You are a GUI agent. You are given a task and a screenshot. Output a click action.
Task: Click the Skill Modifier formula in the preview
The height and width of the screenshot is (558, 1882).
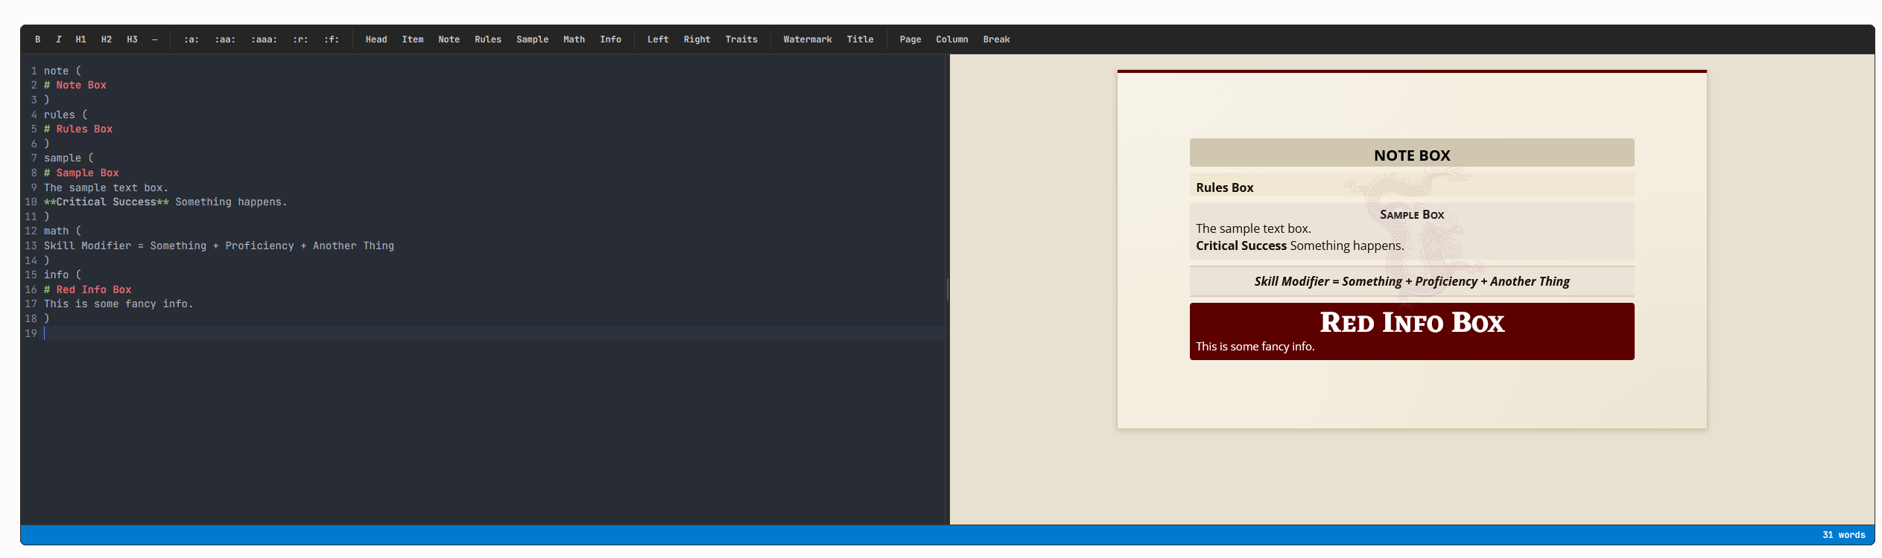point(1412,281)
